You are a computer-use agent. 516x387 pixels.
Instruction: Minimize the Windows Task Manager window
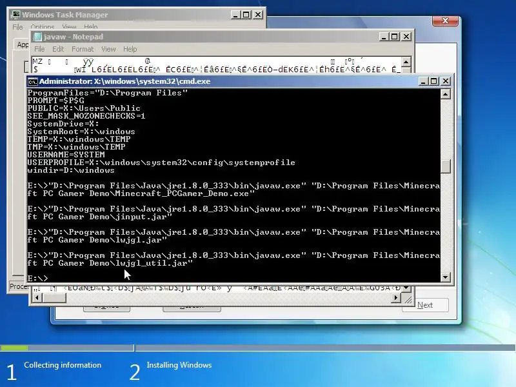(x=235, y=14)
